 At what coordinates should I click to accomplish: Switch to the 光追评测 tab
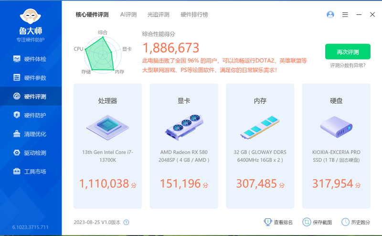(x=159, y=15)
